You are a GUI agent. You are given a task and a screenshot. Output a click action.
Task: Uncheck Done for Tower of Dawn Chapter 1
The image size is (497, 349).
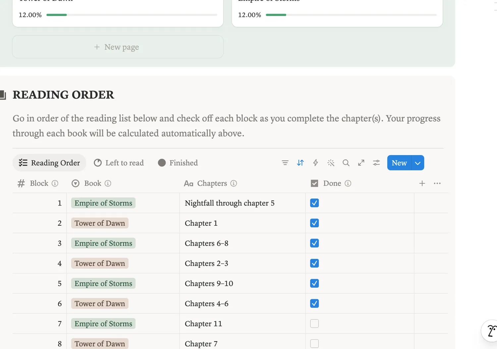pos(314,223)
